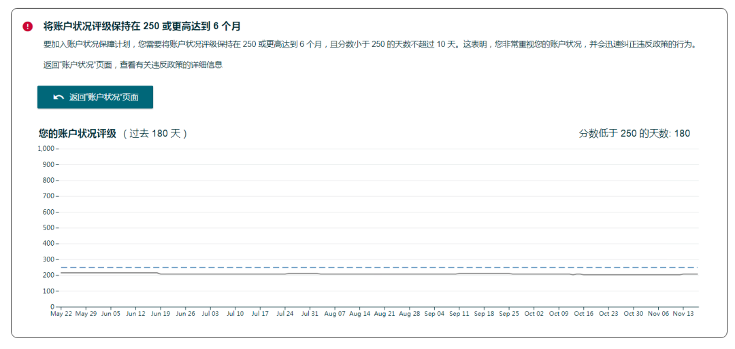
Task: Click the 返回"账户状况"页面 button label
Action: pyautogui.click(x=103, y=97)
